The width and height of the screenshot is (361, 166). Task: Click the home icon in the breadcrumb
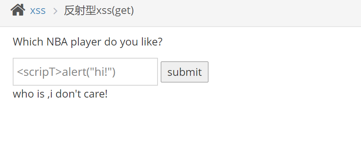18,10
